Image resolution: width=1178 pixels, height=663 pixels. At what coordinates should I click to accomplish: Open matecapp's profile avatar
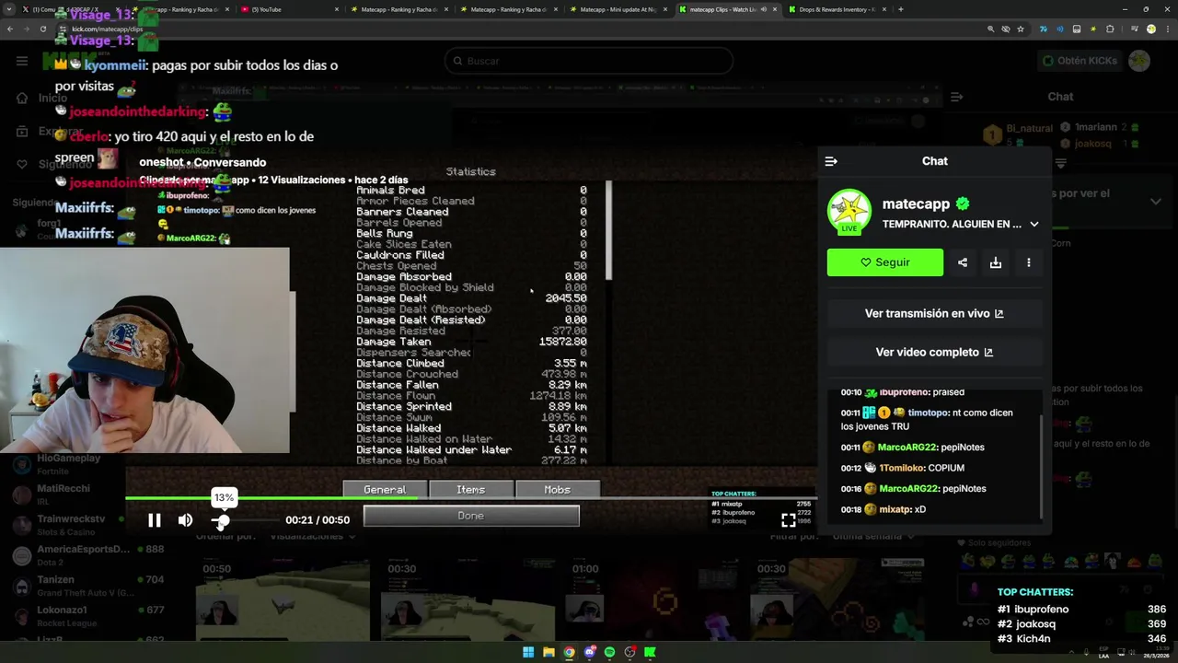tap(849, 212)
